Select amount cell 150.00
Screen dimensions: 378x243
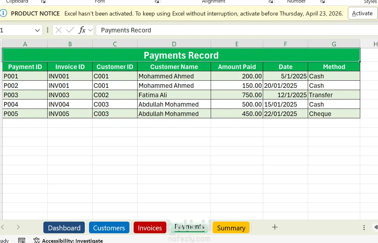coord(237,86)
